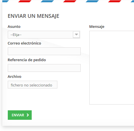Open the Asunto dropdown arrow
134x131 pixels.
click(76, 34)
